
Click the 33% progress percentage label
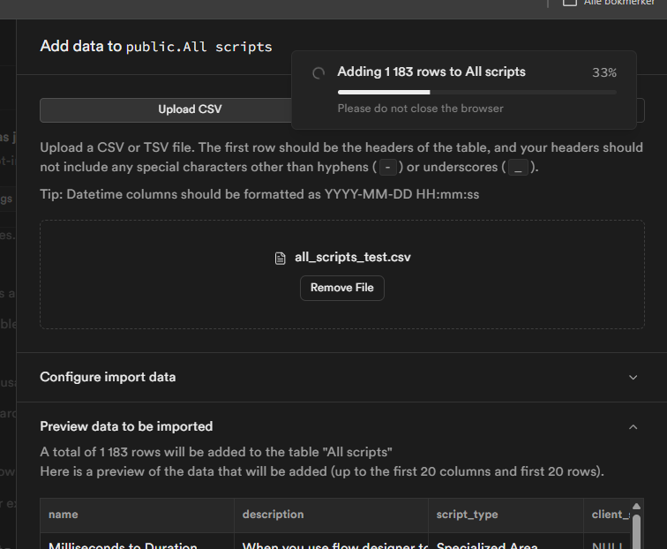click(604, 72)
